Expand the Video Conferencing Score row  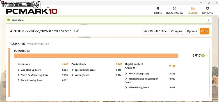tap(19, 75)
